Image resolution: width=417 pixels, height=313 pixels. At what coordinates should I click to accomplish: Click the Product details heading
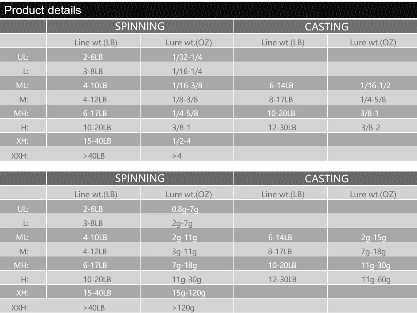pyautogui.click(x=43, y=10)
